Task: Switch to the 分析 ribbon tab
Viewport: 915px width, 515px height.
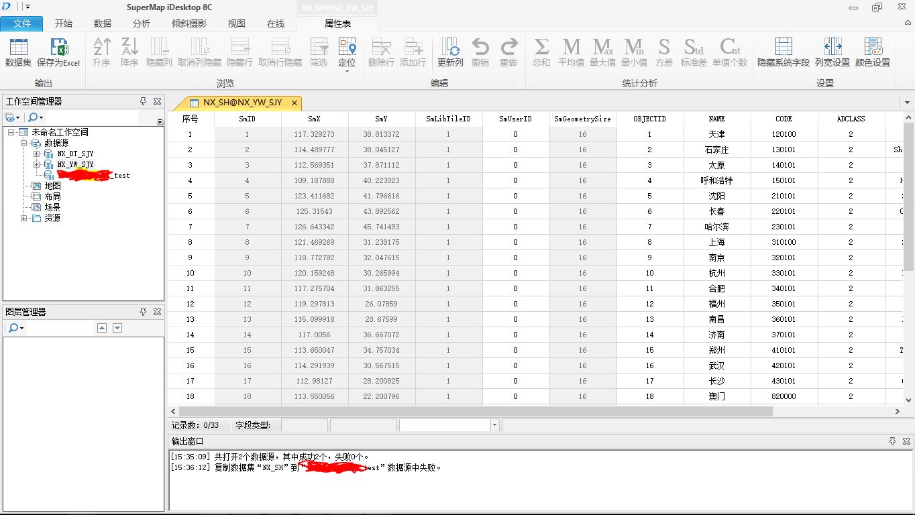Action: (x=142, y=23)
